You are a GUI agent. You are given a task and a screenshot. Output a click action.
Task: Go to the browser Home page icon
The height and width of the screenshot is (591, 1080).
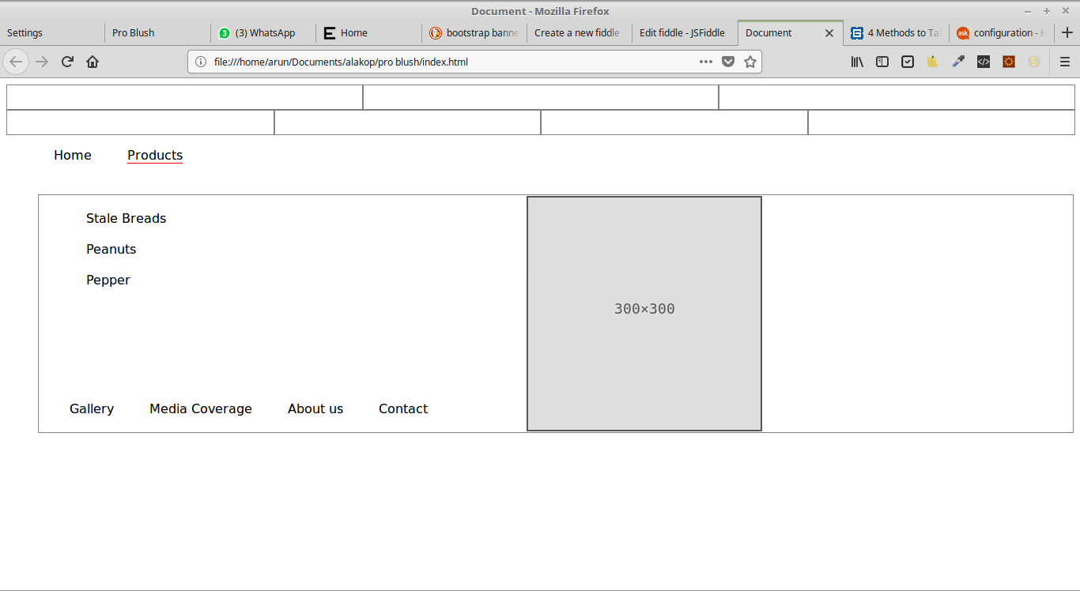(x=93, y=62)
